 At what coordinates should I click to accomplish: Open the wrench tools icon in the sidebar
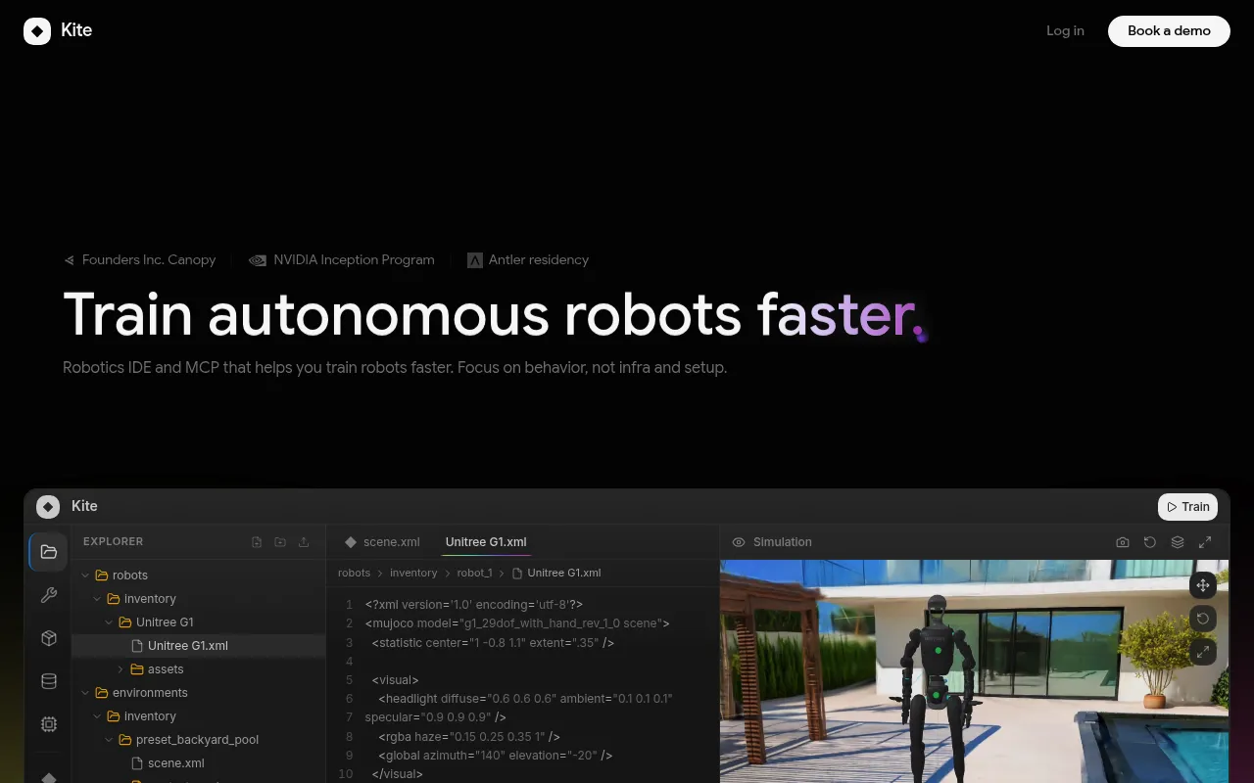[x=48, y=595]
